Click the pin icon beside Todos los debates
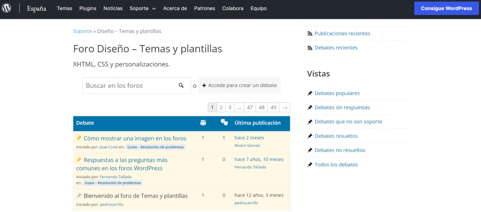This screenshot has width=481, height=212. 310,165
